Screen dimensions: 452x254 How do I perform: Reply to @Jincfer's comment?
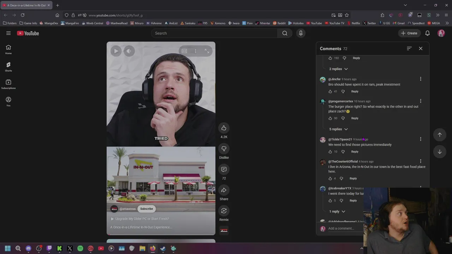pos(355,91)
